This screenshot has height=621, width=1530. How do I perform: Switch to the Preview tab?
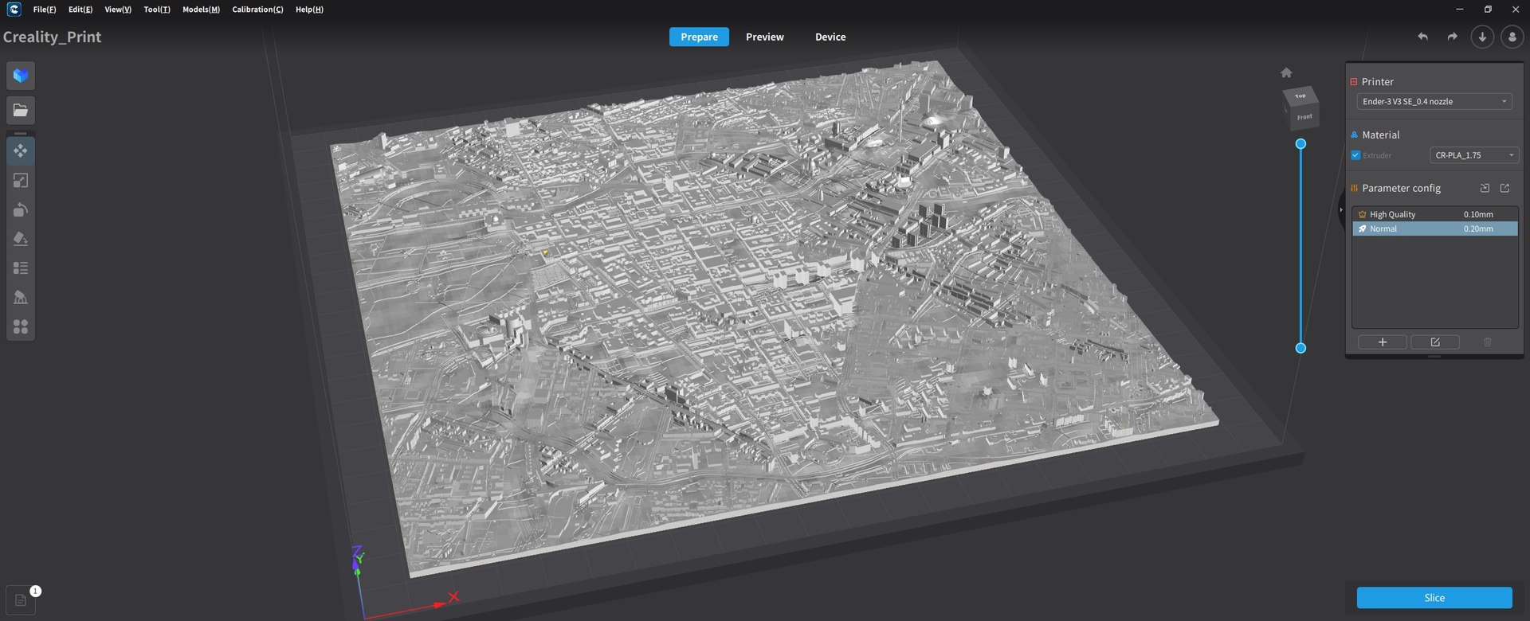click(x=765, y=37)
